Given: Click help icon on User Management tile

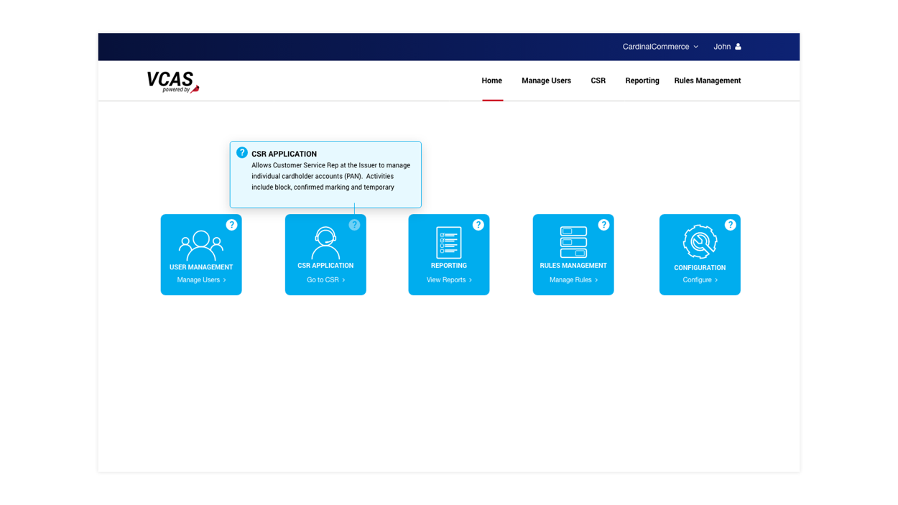Looking at the screenshot, I should (231, 225).
